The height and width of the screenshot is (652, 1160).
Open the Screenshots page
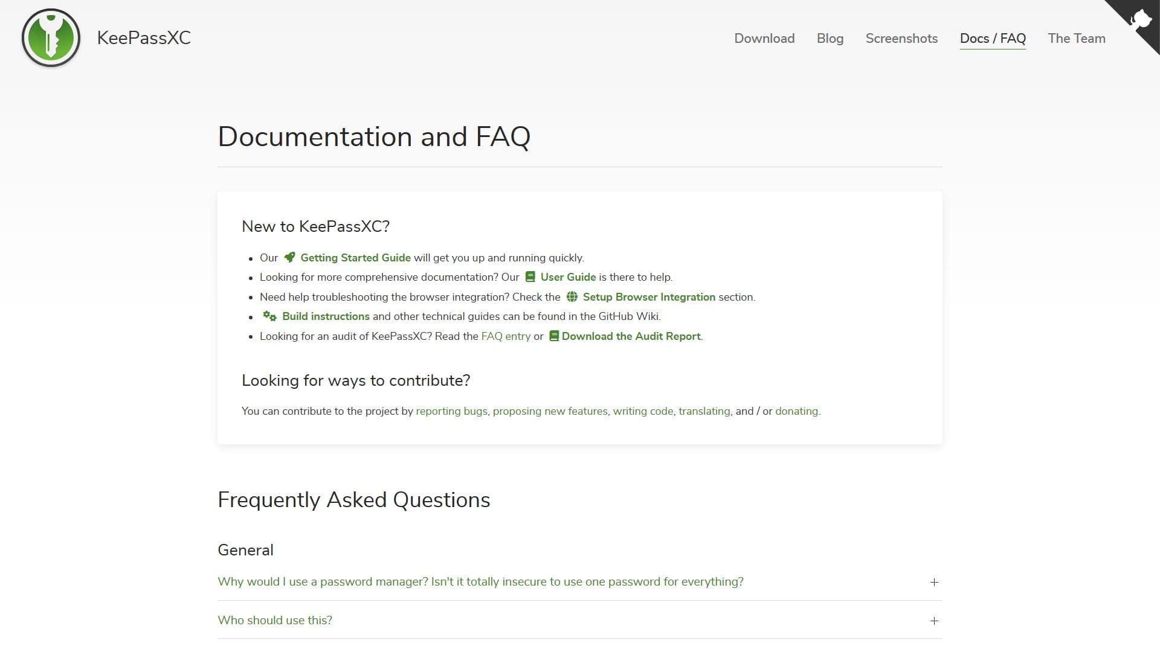point(901,38)
